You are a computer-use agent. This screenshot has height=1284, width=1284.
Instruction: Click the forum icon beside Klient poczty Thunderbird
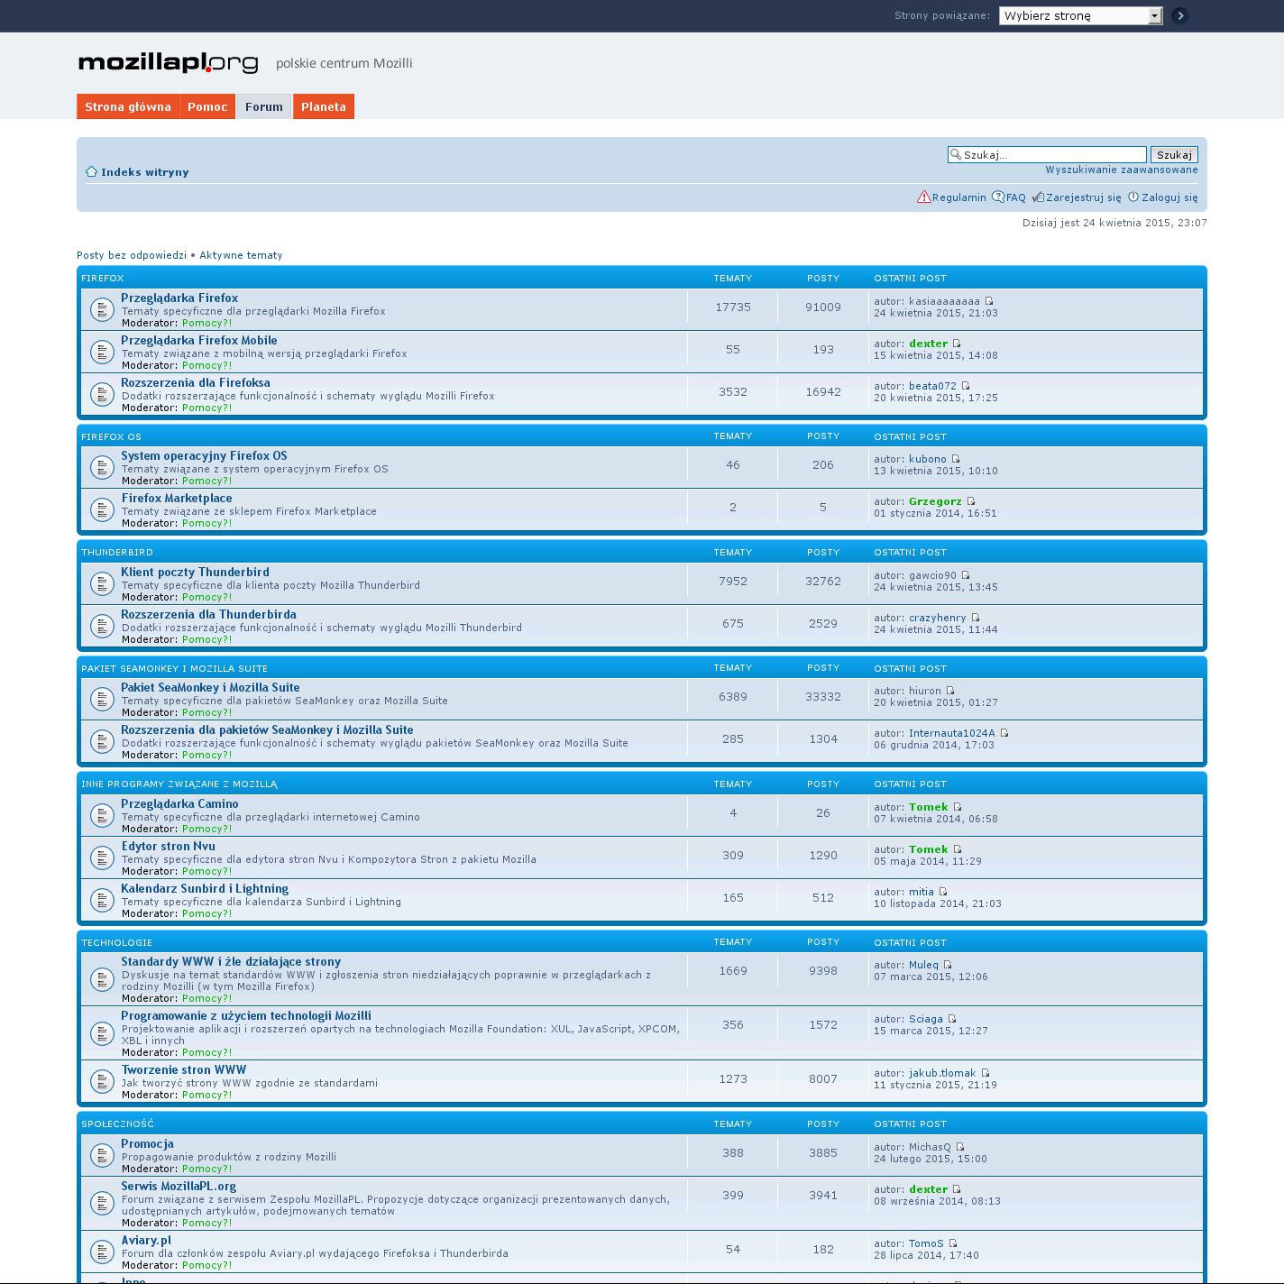[101, 583]
